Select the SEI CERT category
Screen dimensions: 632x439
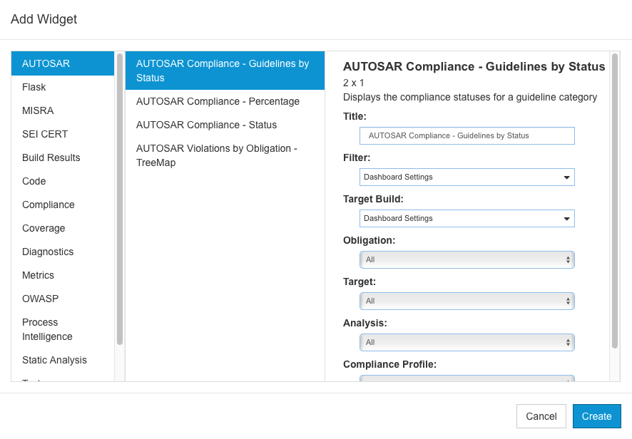point(63,134)
